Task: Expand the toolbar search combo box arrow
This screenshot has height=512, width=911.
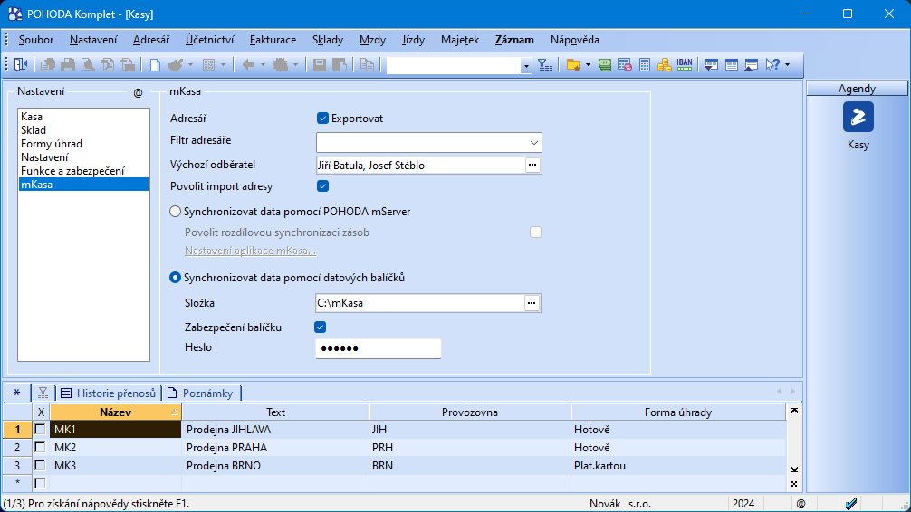Action: click(526, 66)
